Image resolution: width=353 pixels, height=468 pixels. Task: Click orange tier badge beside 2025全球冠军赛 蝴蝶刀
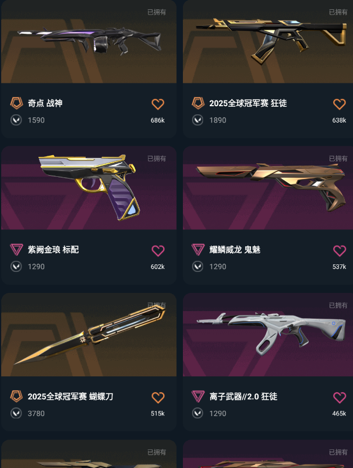click(16, 396)
